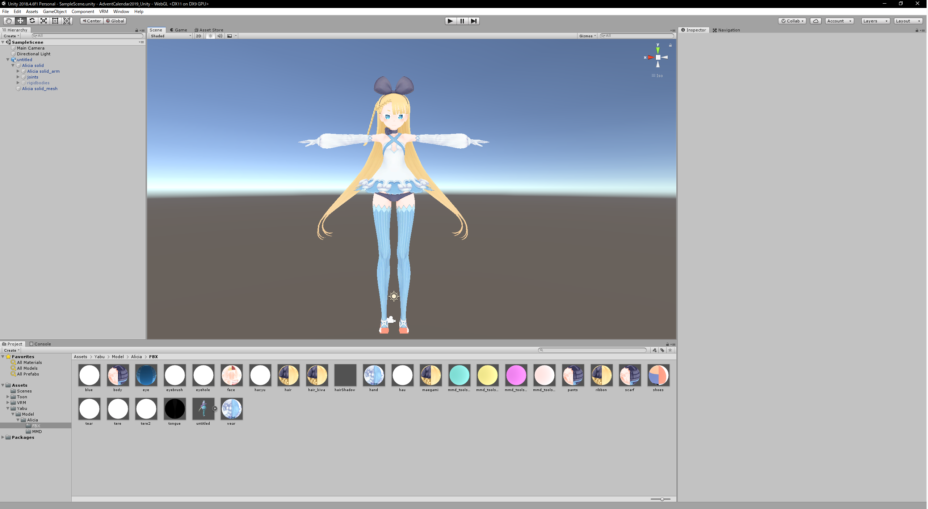Switch to the Navigation tab

(726, 30)
